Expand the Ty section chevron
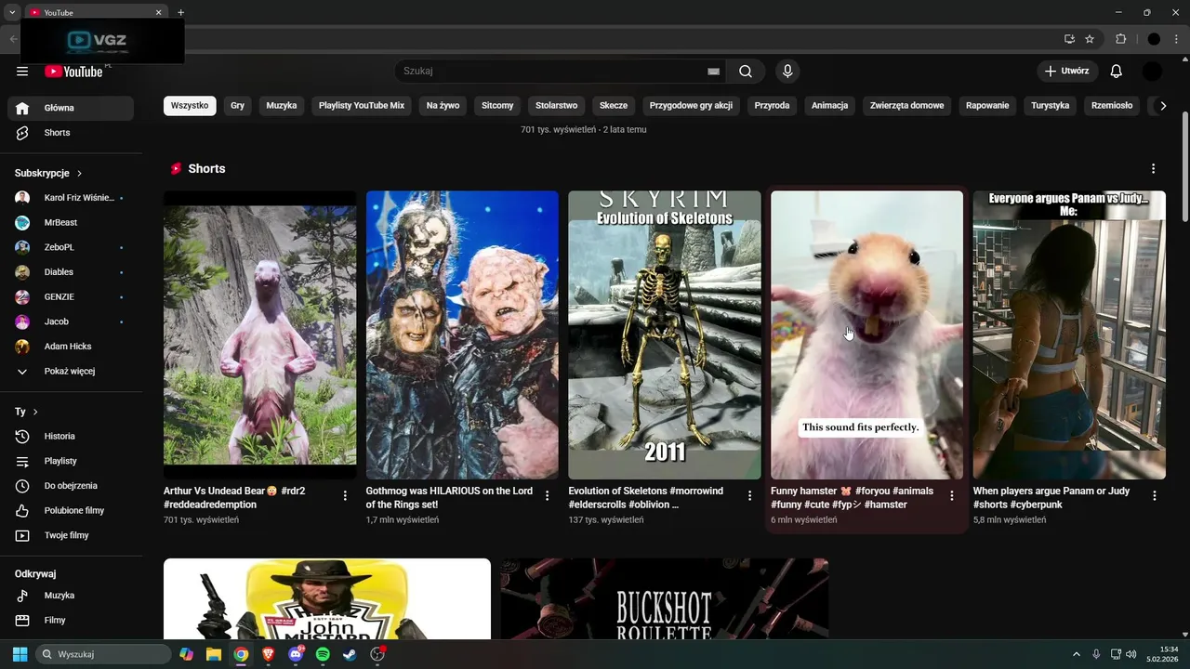The height and width of the screenshot is (669, 1190). point(35,412)
